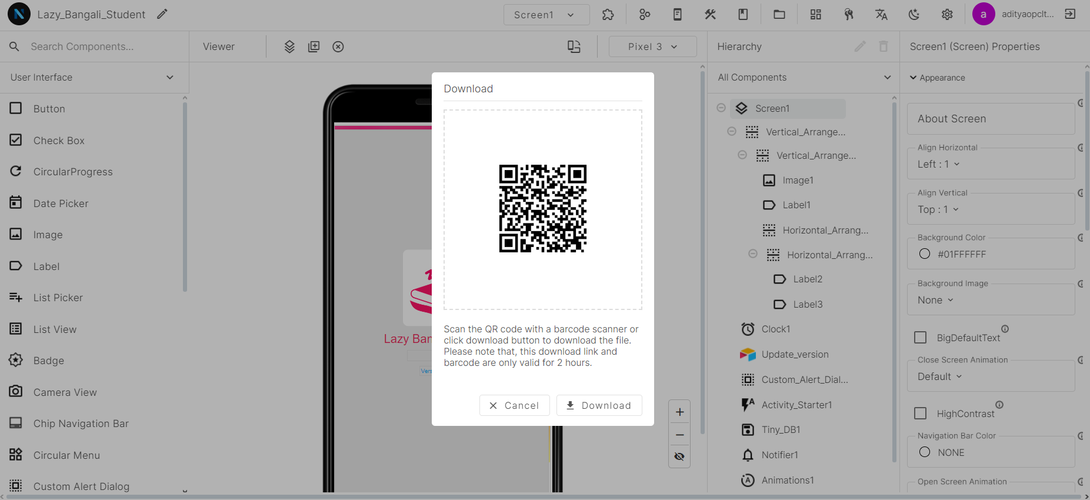
Task: Open the Align Horizontal dropdown
Action: click(x=991, y=164)
